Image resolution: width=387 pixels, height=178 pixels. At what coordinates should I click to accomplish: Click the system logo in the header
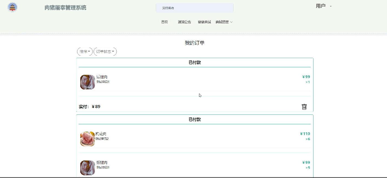12,8
